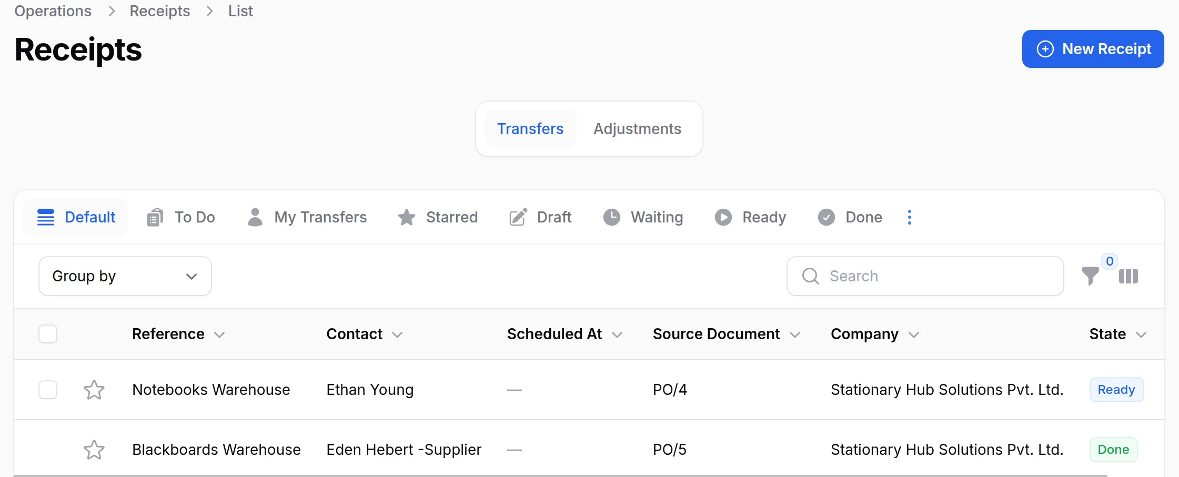Image resolution: width=1179 pixels, height=477 pixels.
Task: Show the To Do filter tab
Action: point(180,217)
